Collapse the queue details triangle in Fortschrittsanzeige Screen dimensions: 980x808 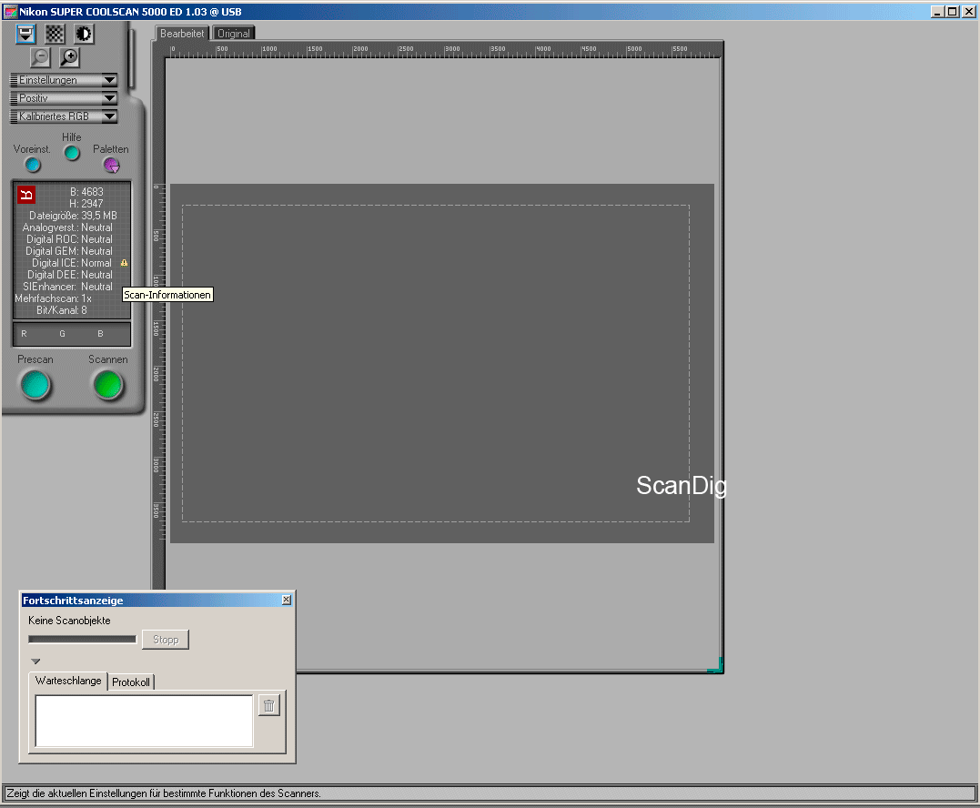pyautogui.click(x=35, y=662)
